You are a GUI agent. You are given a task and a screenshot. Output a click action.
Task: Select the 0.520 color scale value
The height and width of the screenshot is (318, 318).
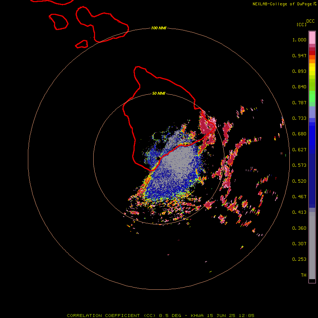(299, 181)
